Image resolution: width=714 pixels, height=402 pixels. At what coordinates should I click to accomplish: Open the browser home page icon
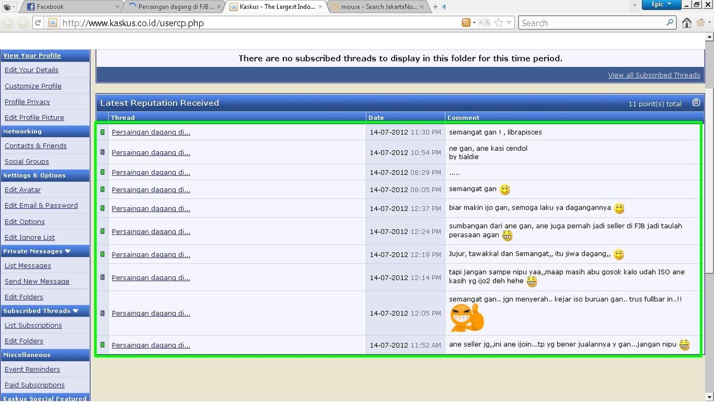[x=687, y=23]
